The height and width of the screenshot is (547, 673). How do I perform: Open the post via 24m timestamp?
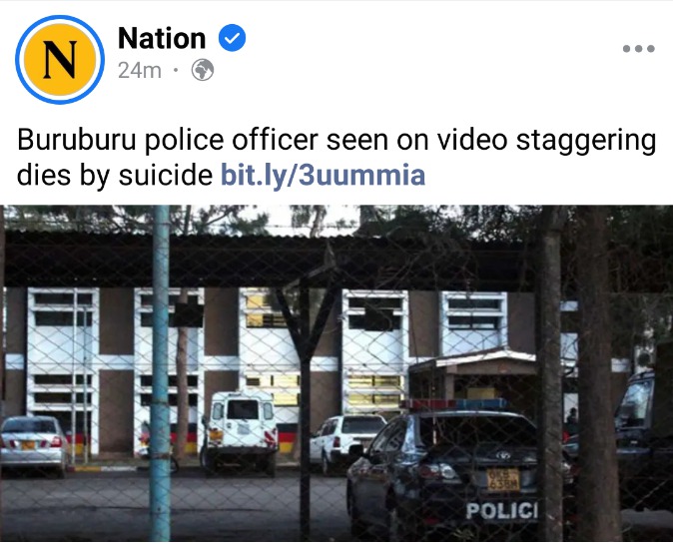coord(140,70)
